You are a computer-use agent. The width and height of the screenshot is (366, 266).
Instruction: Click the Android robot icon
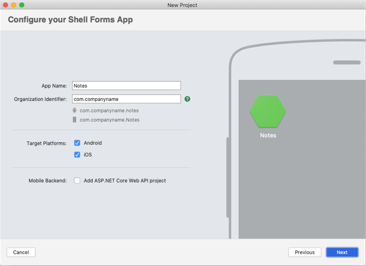(x=74, y=110)
